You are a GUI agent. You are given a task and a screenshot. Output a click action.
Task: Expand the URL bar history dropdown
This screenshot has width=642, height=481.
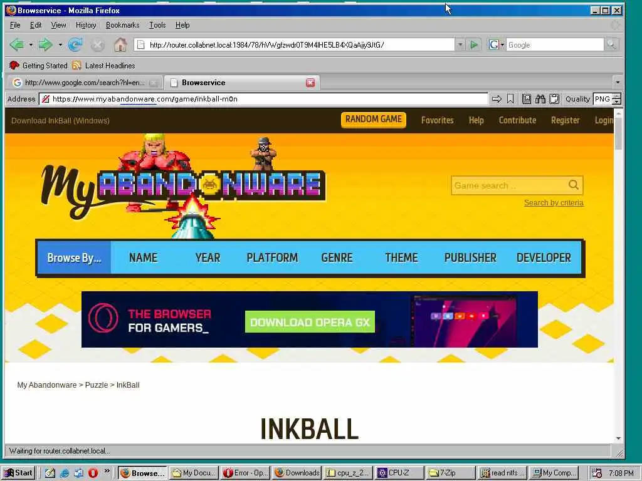point(460,44)
